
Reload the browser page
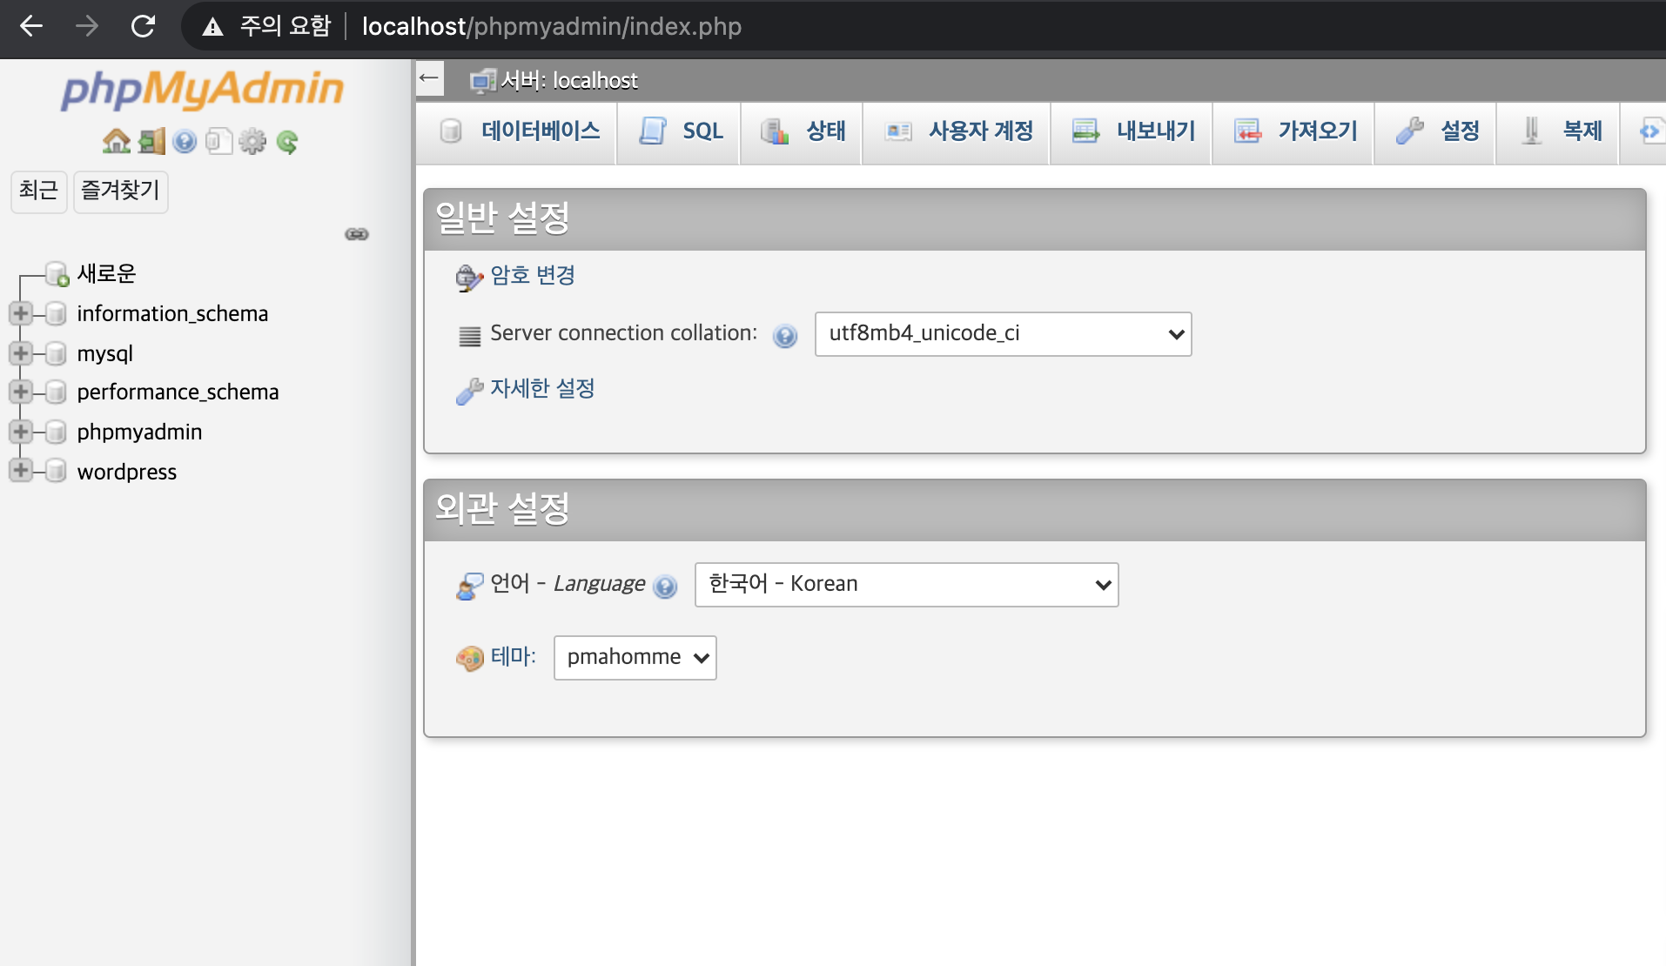[x=143, y=26]
